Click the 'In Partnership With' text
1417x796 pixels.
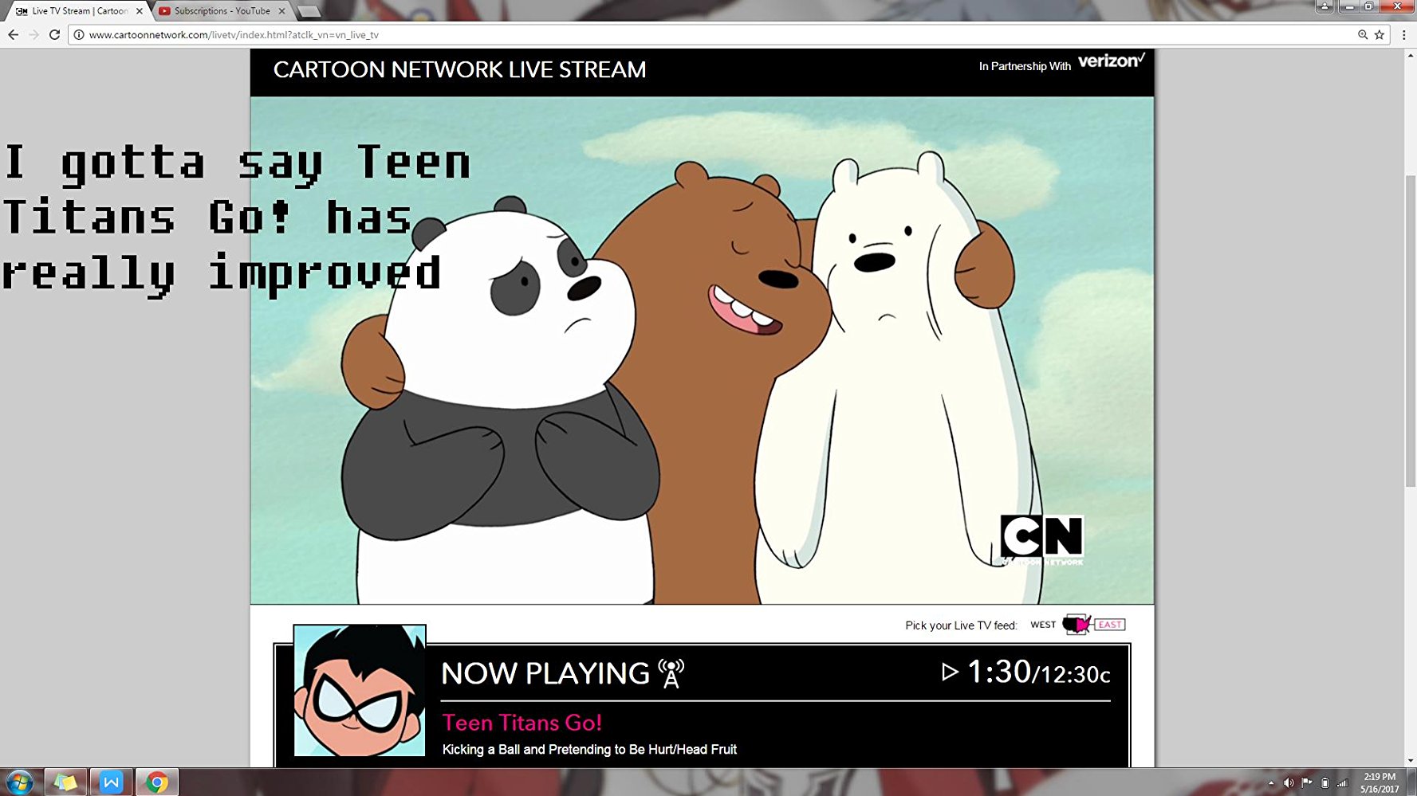click(1025, 66)
